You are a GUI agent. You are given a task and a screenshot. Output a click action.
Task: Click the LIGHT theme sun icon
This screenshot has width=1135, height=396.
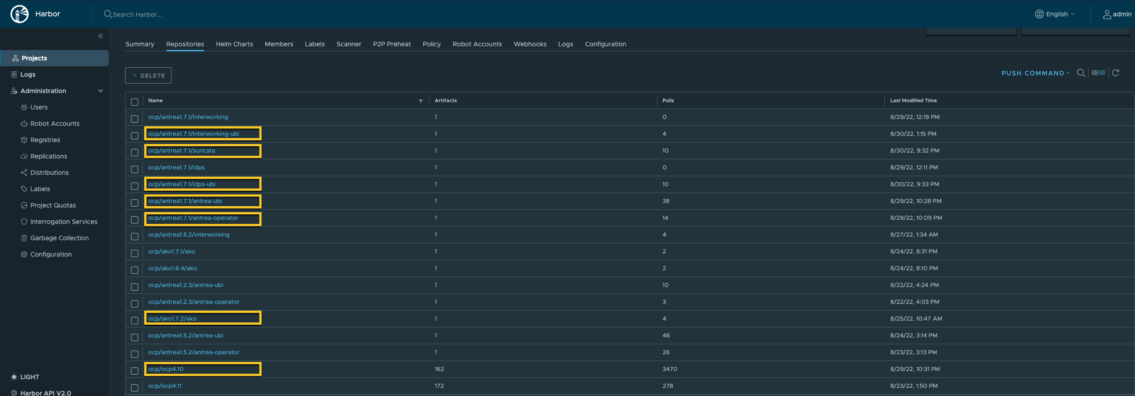14,377
